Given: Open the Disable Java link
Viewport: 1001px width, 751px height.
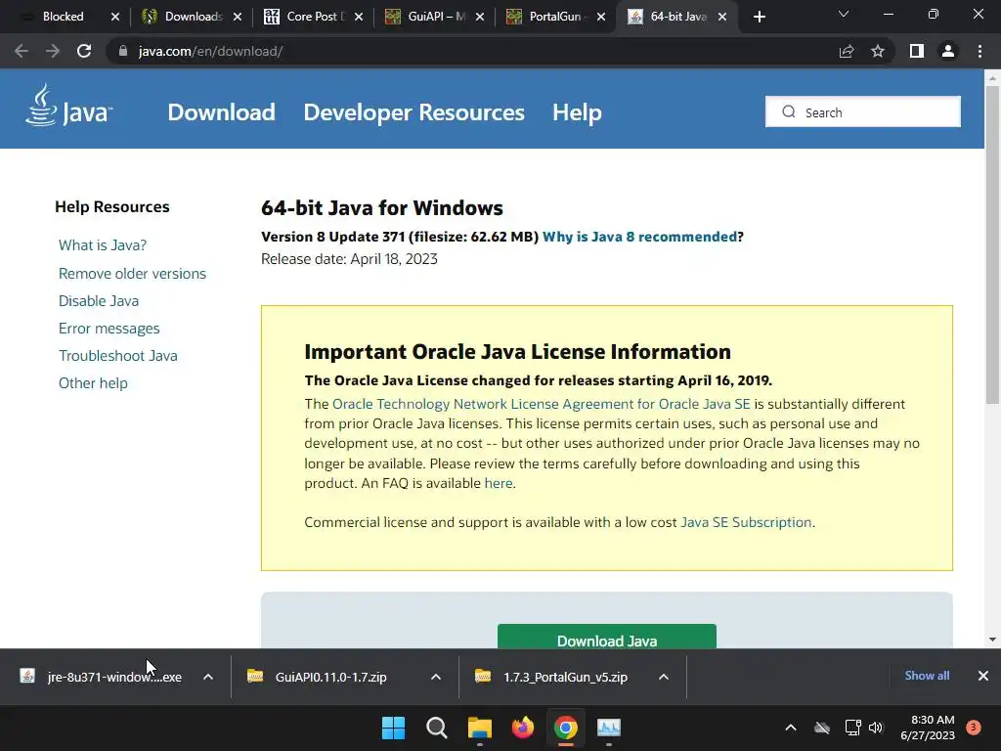Looking at the screenshot, I should pos(99,301).
